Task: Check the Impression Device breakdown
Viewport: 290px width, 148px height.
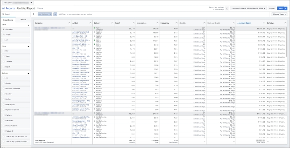Action: [x=4, y=110]
